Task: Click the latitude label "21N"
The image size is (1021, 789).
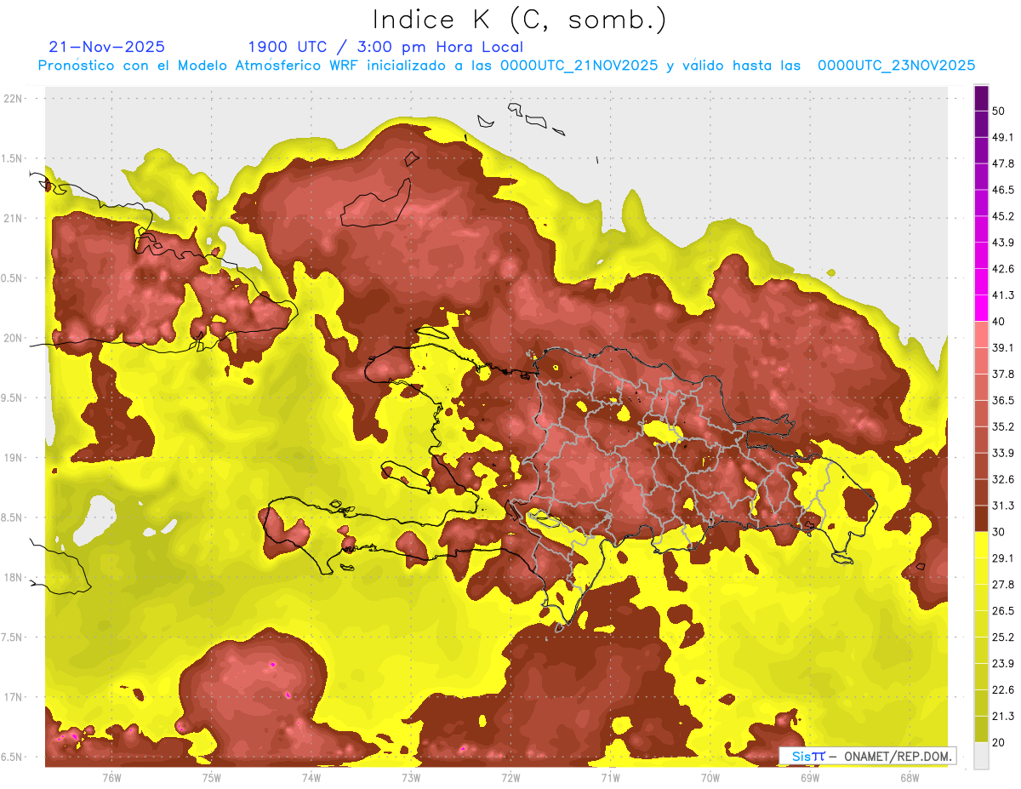Action: coord(13,219)
